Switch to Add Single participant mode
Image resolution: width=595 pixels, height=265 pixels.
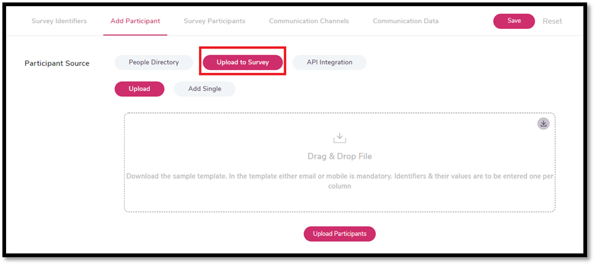point(204,89)
